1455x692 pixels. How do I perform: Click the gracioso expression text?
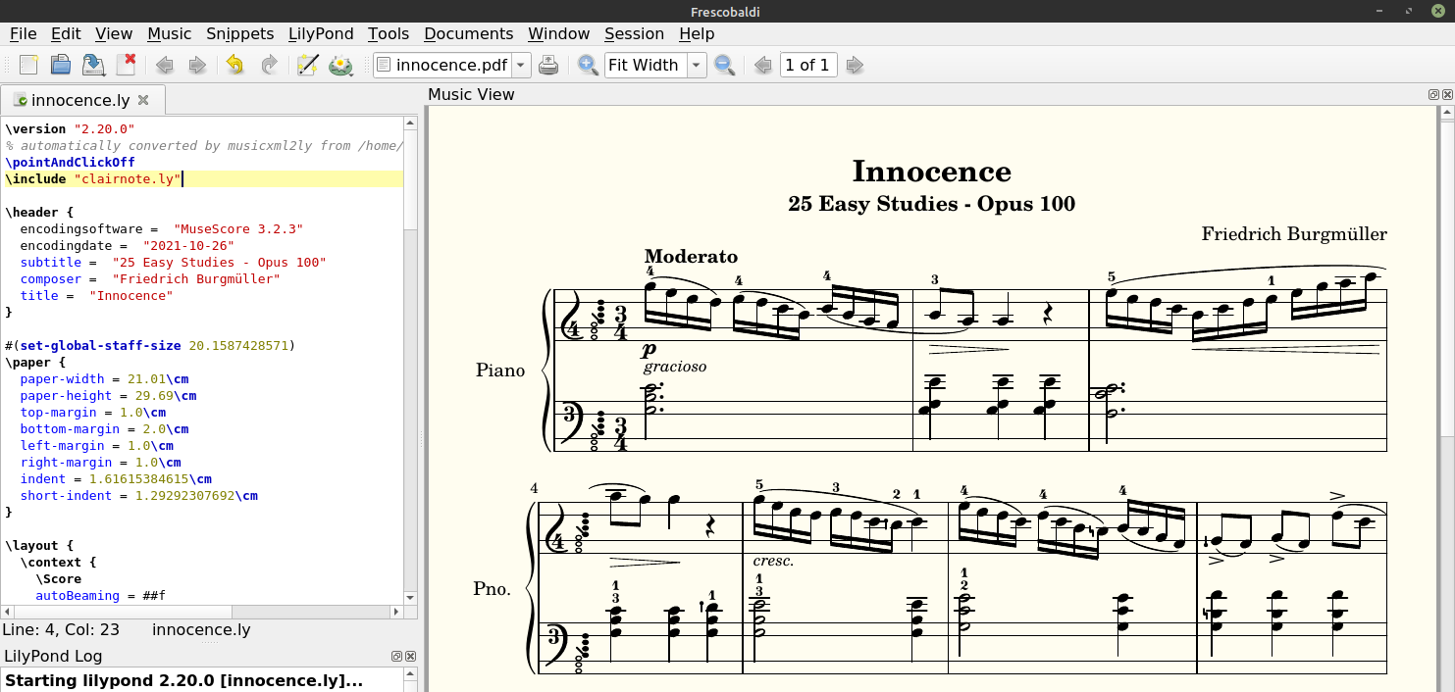point(675,367)
